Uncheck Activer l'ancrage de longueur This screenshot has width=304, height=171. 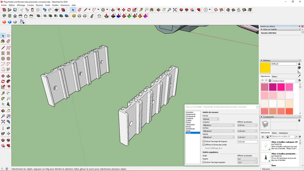(204, 142)
